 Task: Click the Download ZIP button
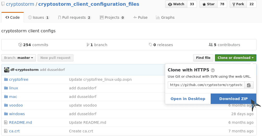[233, 99]
